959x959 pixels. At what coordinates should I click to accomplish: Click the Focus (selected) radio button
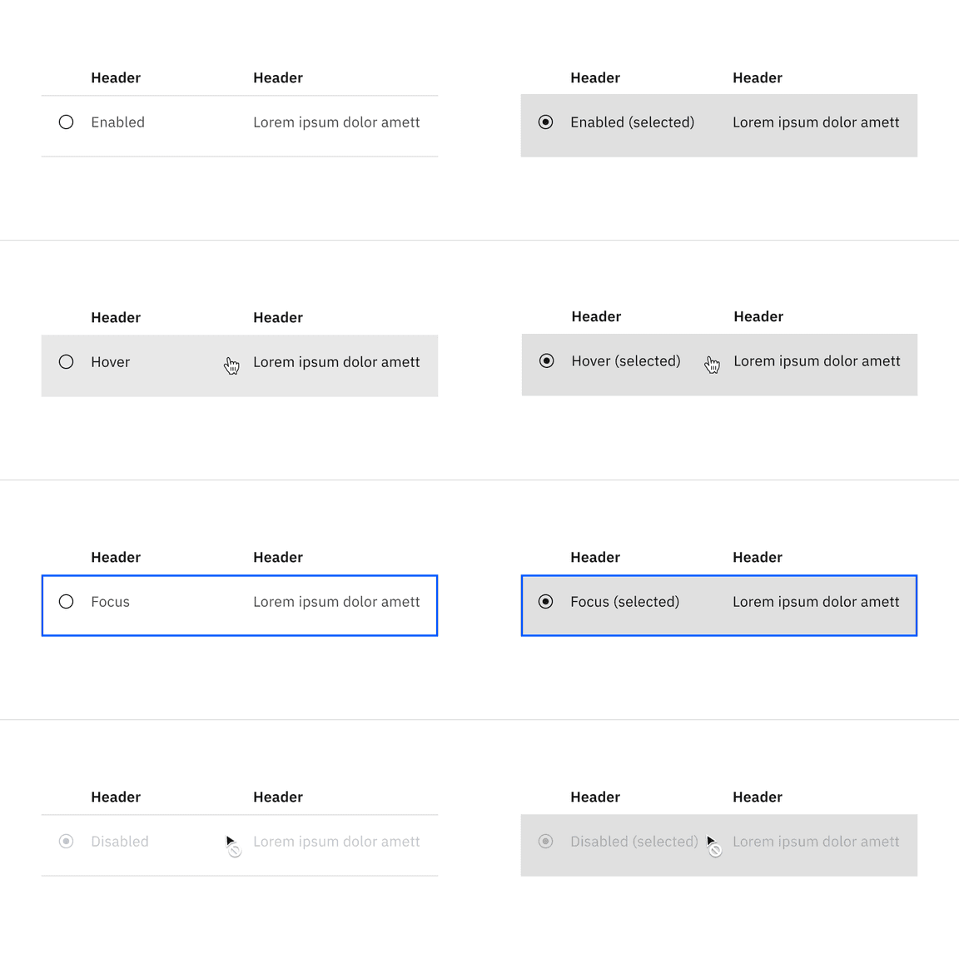547,602
